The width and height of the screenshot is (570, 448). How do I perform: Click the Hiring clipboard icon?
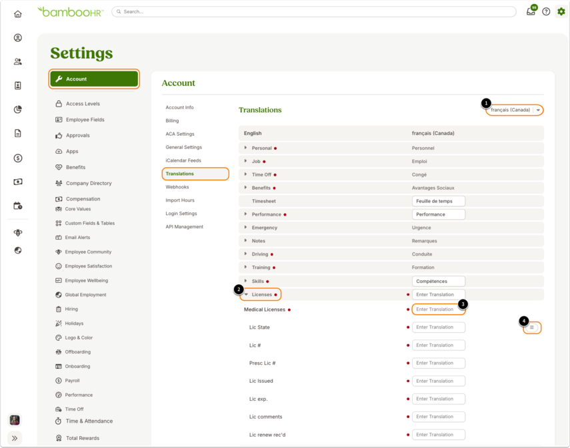59,309
